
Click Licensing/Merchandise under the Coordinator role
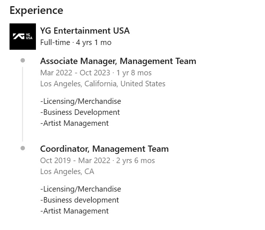(81, 189)
